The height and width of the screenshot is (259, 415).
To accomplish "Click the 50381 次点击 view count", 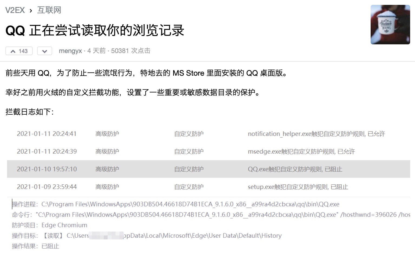I will pyautogui.click(x=131, y=51).
